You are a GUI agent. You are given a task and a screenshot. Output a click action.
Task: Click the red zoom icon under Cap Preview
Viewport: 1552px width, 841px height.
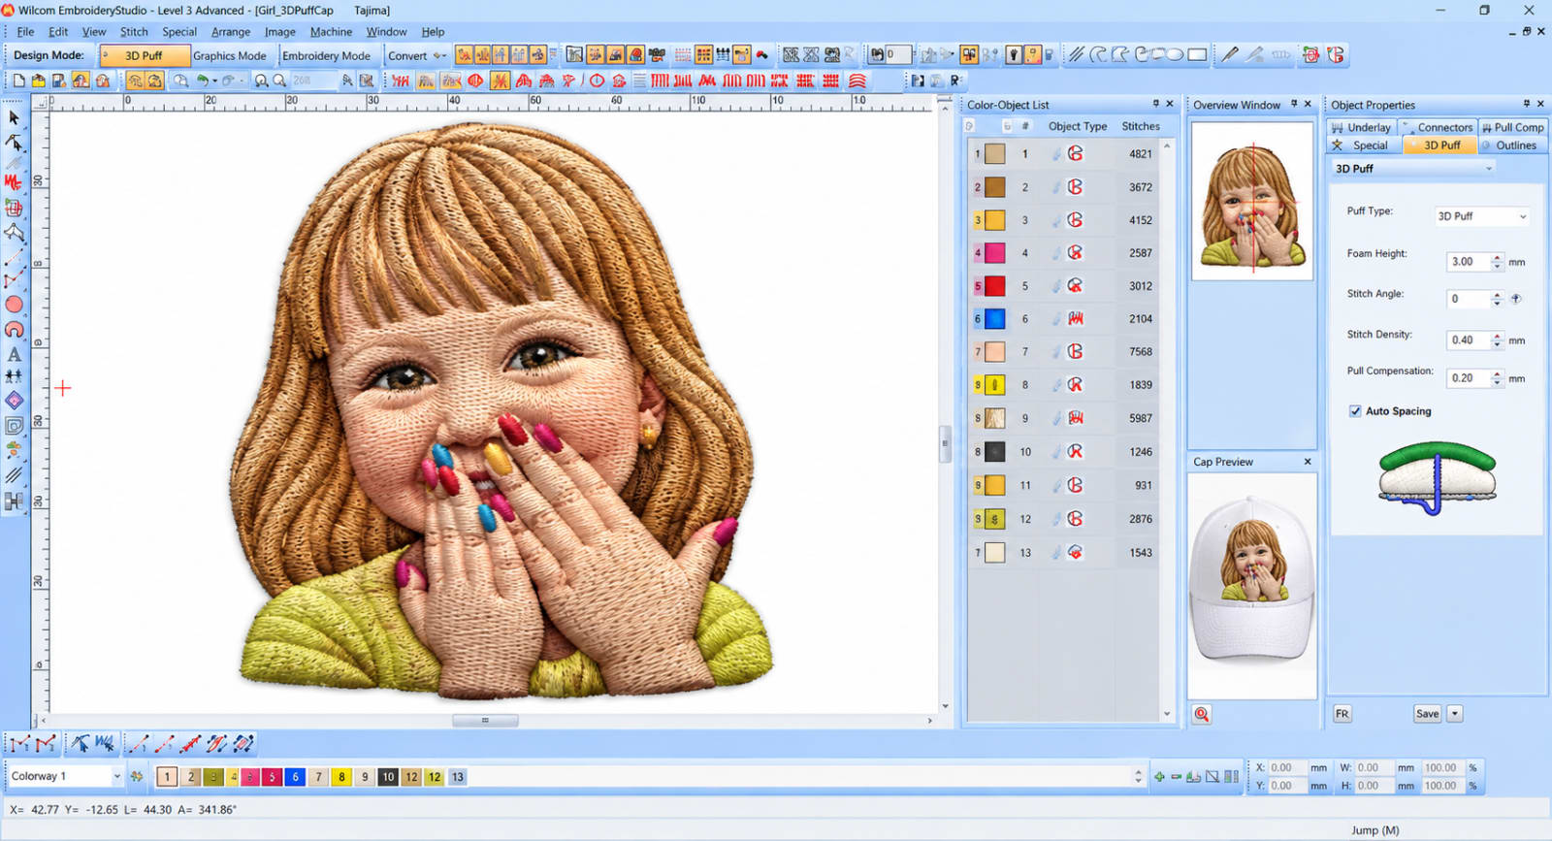pos(1202,714)
